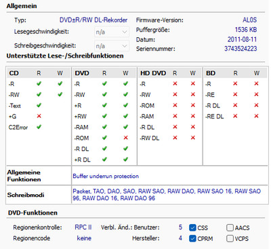Click CD -RW read checkmark
Viewport: 271px width, 249px height.
39,94
